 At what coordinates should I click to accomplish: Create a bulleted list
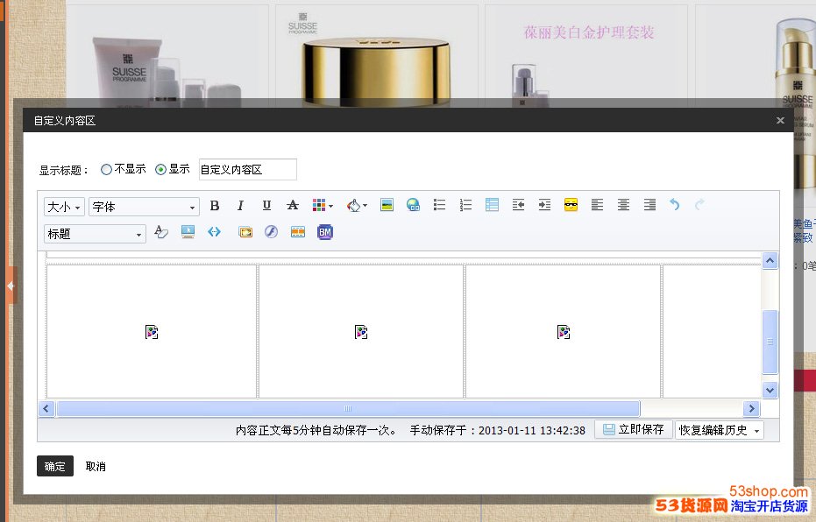439,205
